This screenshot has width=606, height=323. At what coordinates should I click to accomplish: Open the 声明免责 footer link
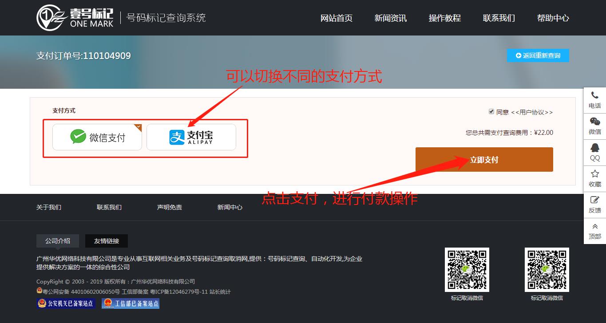click(170, 207)
